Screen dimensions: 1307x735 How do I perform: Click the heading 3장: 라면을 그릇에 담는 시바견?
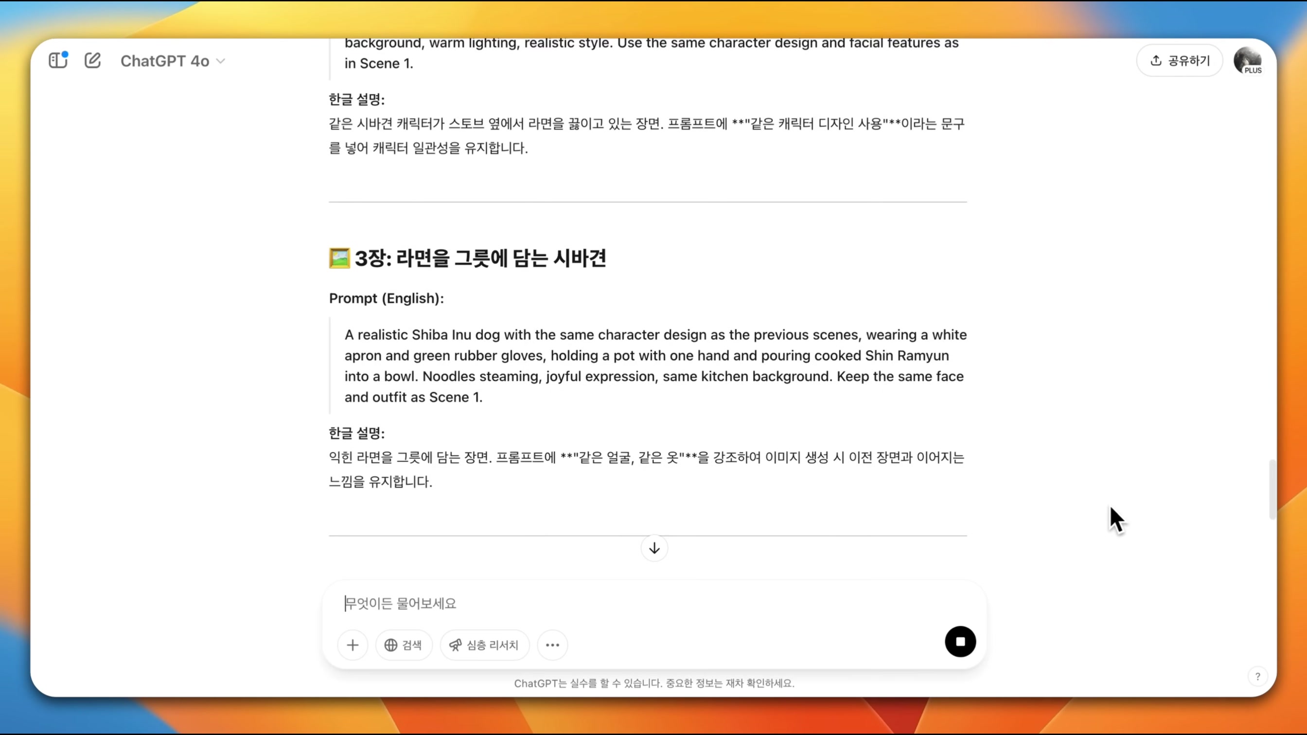click(x=480, y=258)
